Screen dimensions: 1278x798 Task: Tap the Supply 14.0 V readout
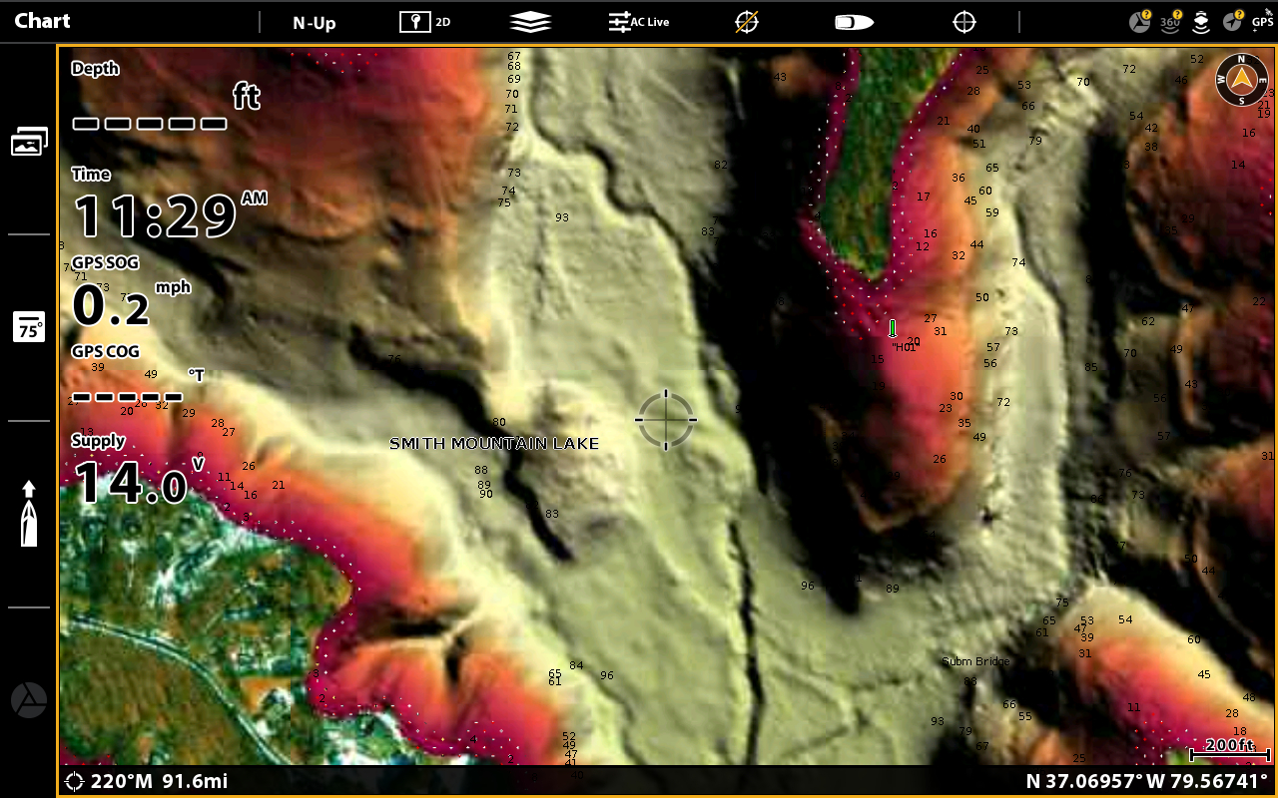(138, 471)
